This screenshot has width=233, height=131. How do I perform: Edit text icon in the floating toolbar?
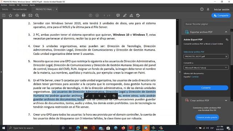tap(114, 96)
